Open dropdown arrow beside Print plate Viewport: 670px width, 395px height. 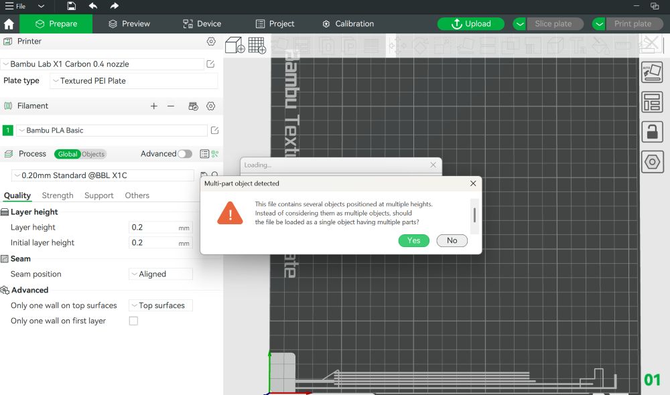599,24
